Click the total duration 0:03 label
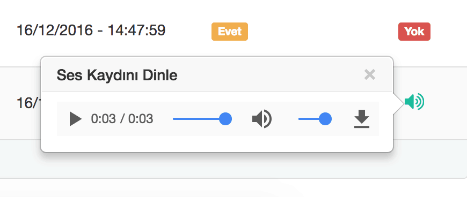467x197 pixels. click(141, 119)
